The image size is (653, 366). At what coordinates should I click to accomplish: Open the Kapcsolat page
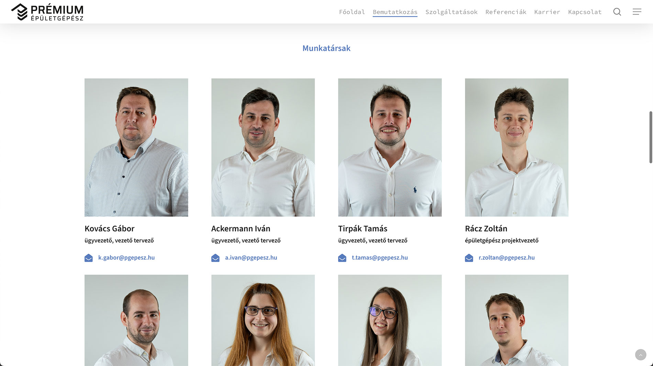point(585,12)
